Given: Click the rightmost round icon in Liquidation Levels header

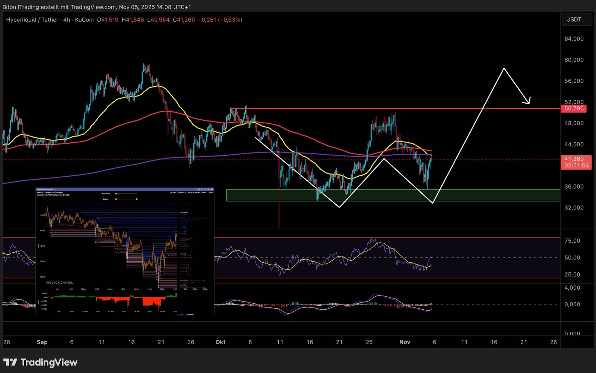Looking at the screenshot, I should tap(212, 189).
